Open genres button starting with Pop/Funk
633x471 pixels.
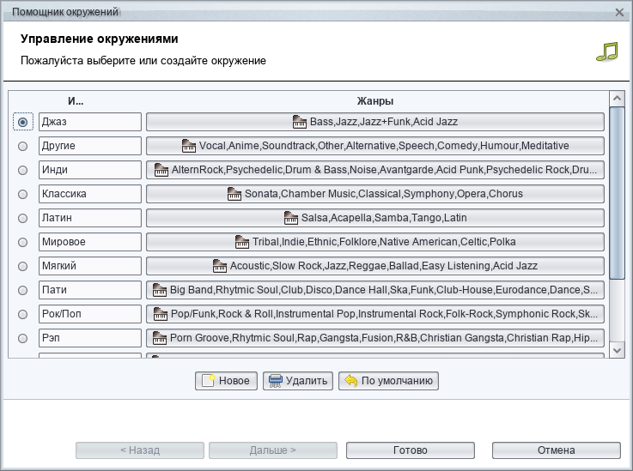click(375, 314)
